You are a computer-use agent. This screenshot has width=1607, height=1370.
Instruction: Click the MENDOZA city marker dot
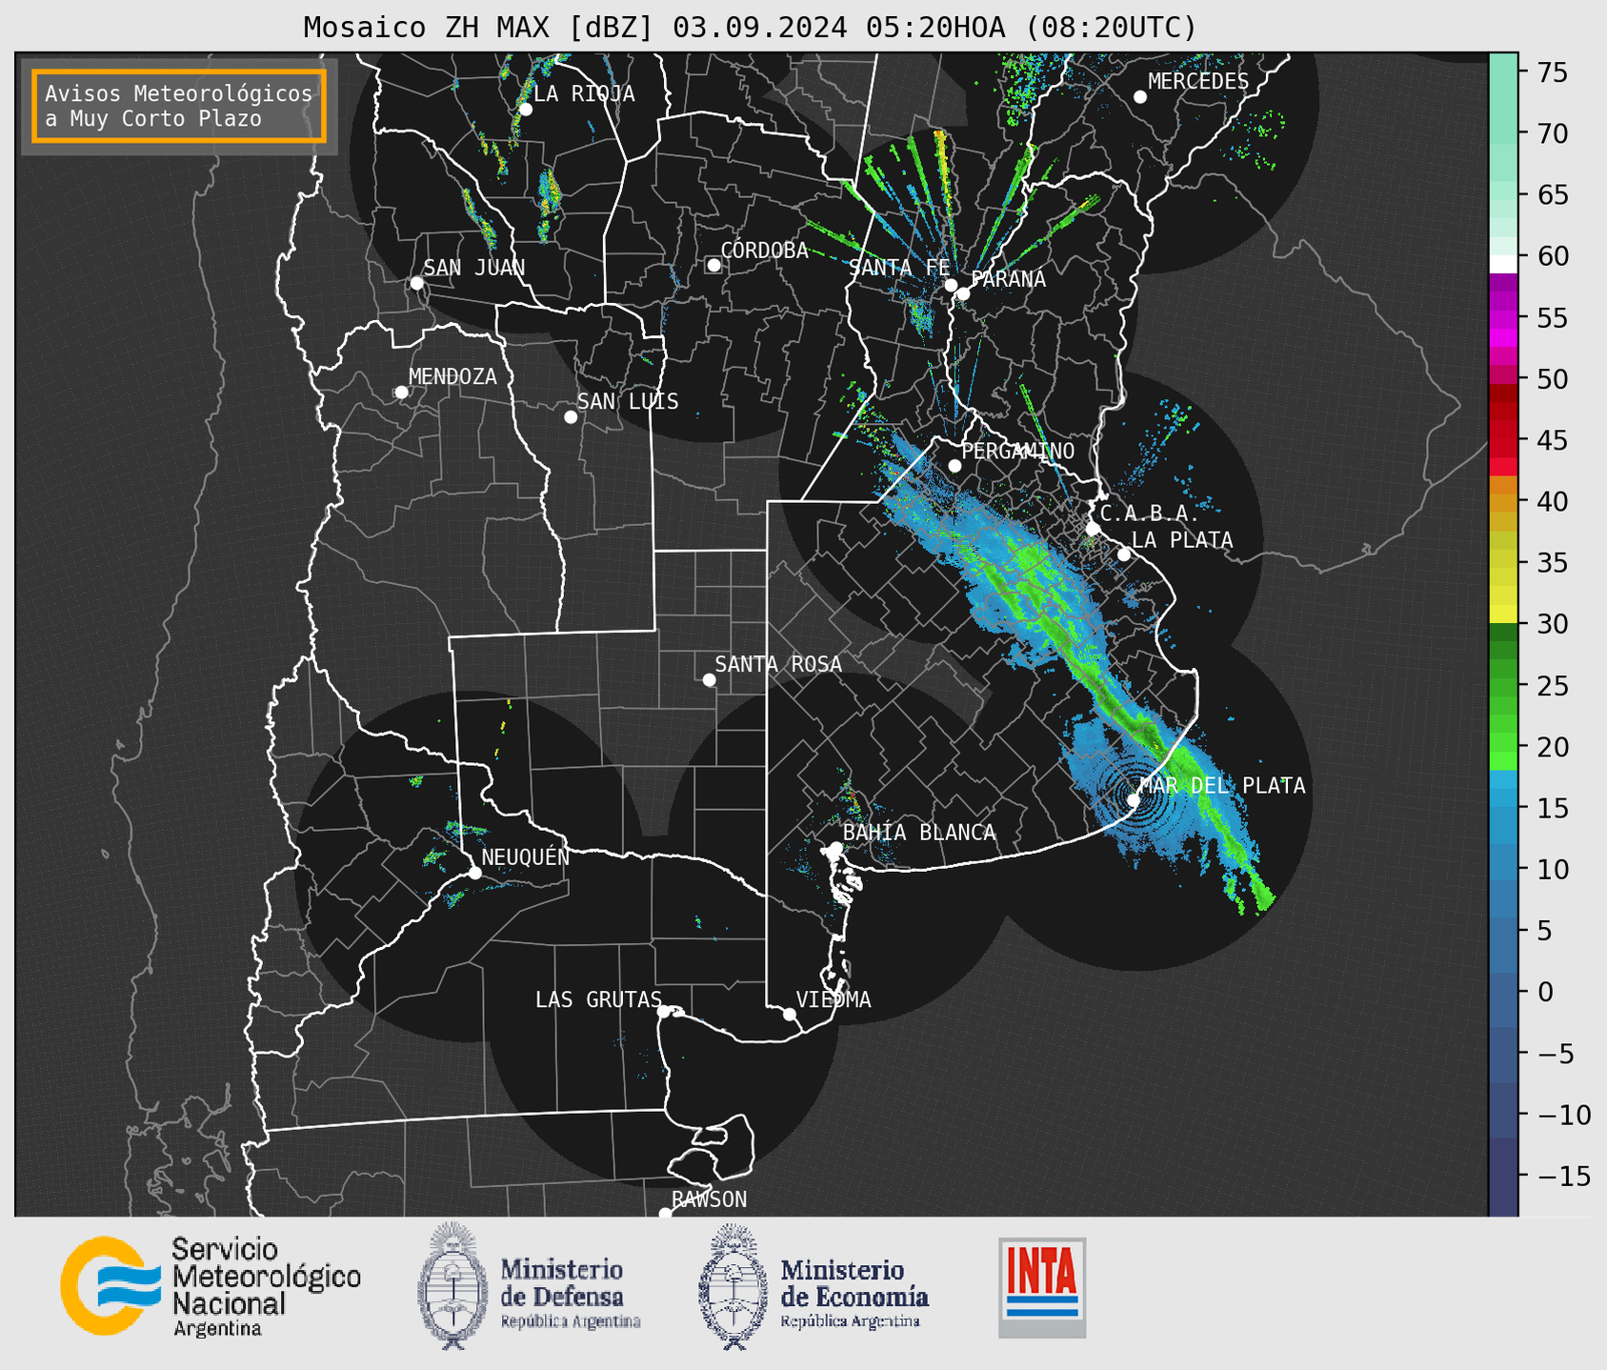(x=402, y=393)
